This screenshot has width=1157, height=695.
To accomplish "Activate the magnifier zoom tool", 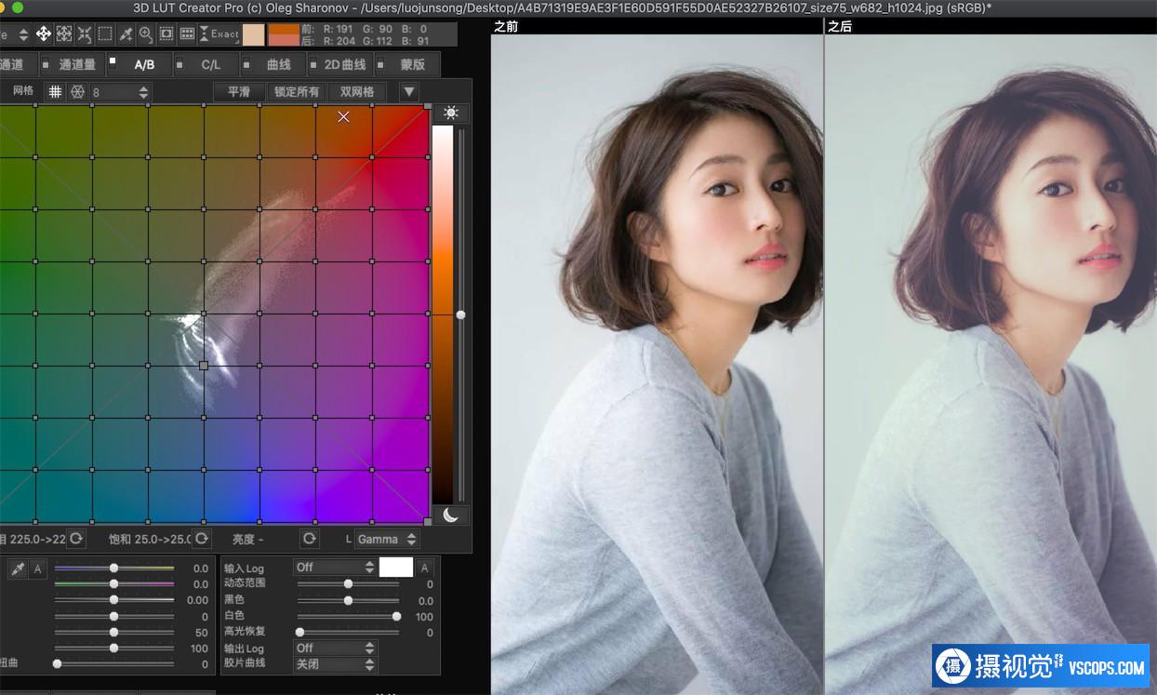I will [x=146, y=34].
